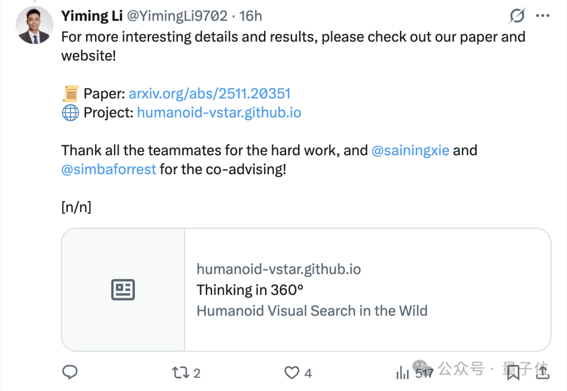
Task: Visit the @simbaforrest mention
Action: (x=109, y=170)
